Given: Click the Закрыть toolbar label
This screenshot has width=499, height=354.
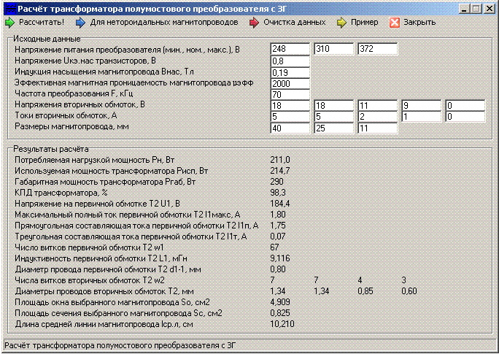Looking at the screenshot, I should (419, 23).
